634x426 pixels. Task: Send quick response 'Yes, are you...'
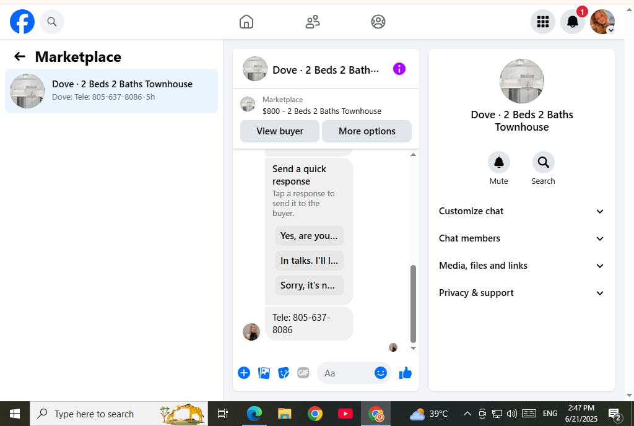pyautogui.click(x=309, y=236)
